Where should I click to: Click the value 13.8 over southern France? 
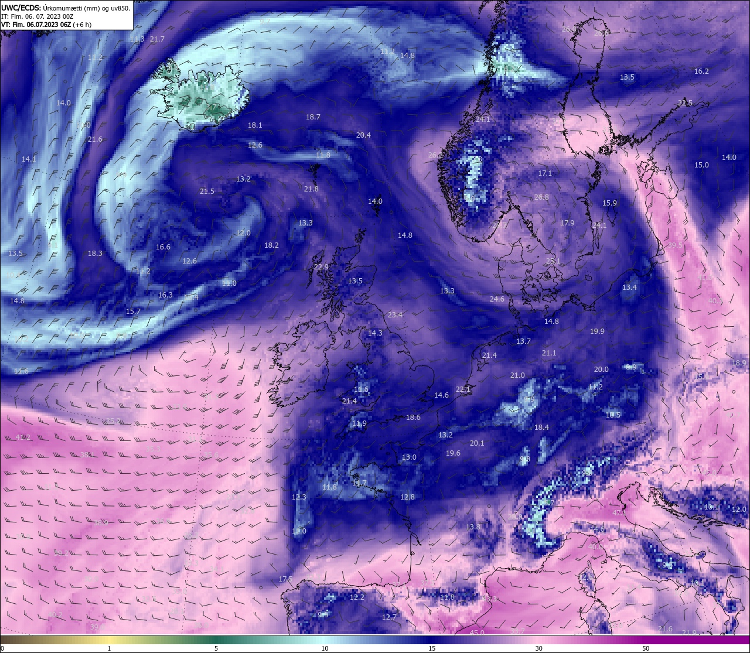pos(473,527)
